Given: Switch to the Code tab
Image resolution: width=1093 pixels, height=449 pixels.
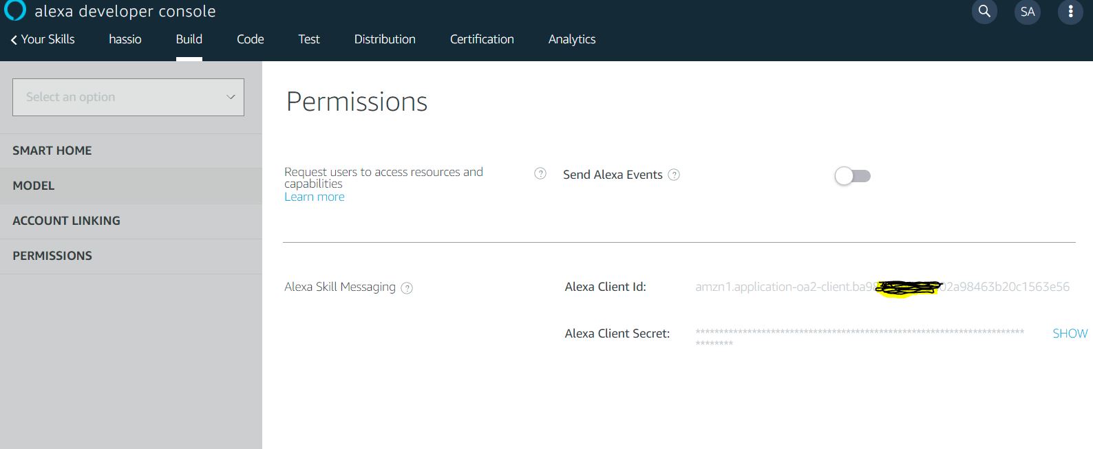Looking at the screenshot, I should point(251,39).
